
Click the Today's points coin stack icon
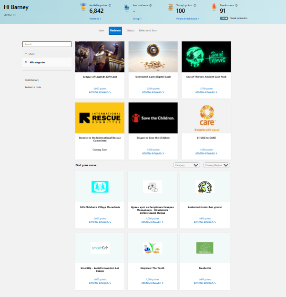(x=171, y=7)
